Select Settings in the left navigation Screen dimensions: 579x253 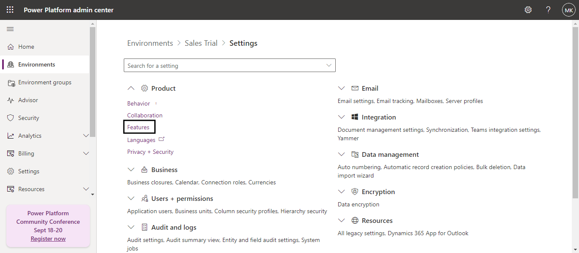click(28, 171)
